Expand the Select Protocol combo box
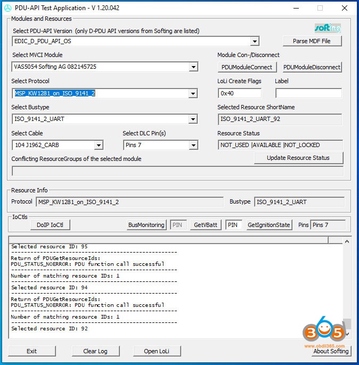 (193, 93)
